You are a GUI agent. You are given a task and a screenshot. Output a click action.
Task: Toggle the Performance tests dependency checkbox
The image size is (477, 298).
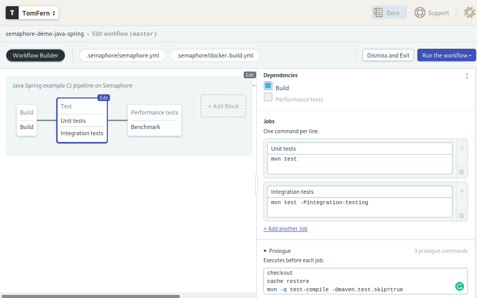click(268, 97)
